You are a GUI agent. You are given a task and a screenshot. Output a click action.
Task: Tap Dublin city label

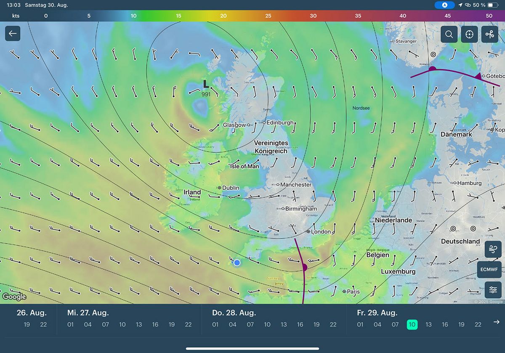pyautogui.click(x=231, y=188)
